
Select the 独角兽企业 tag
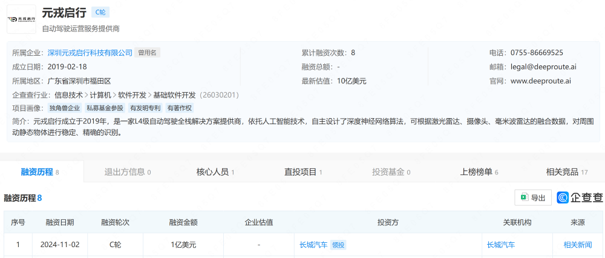click(x=64, y=108)
